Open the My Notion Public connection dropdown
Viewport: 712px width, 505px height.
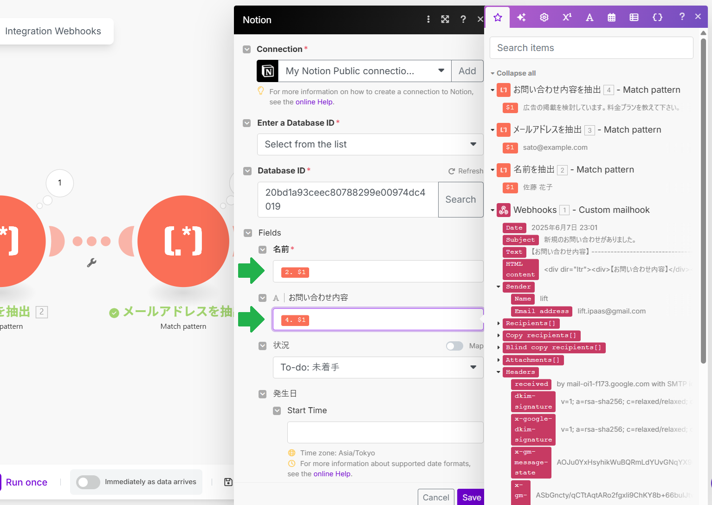(364, 71)
